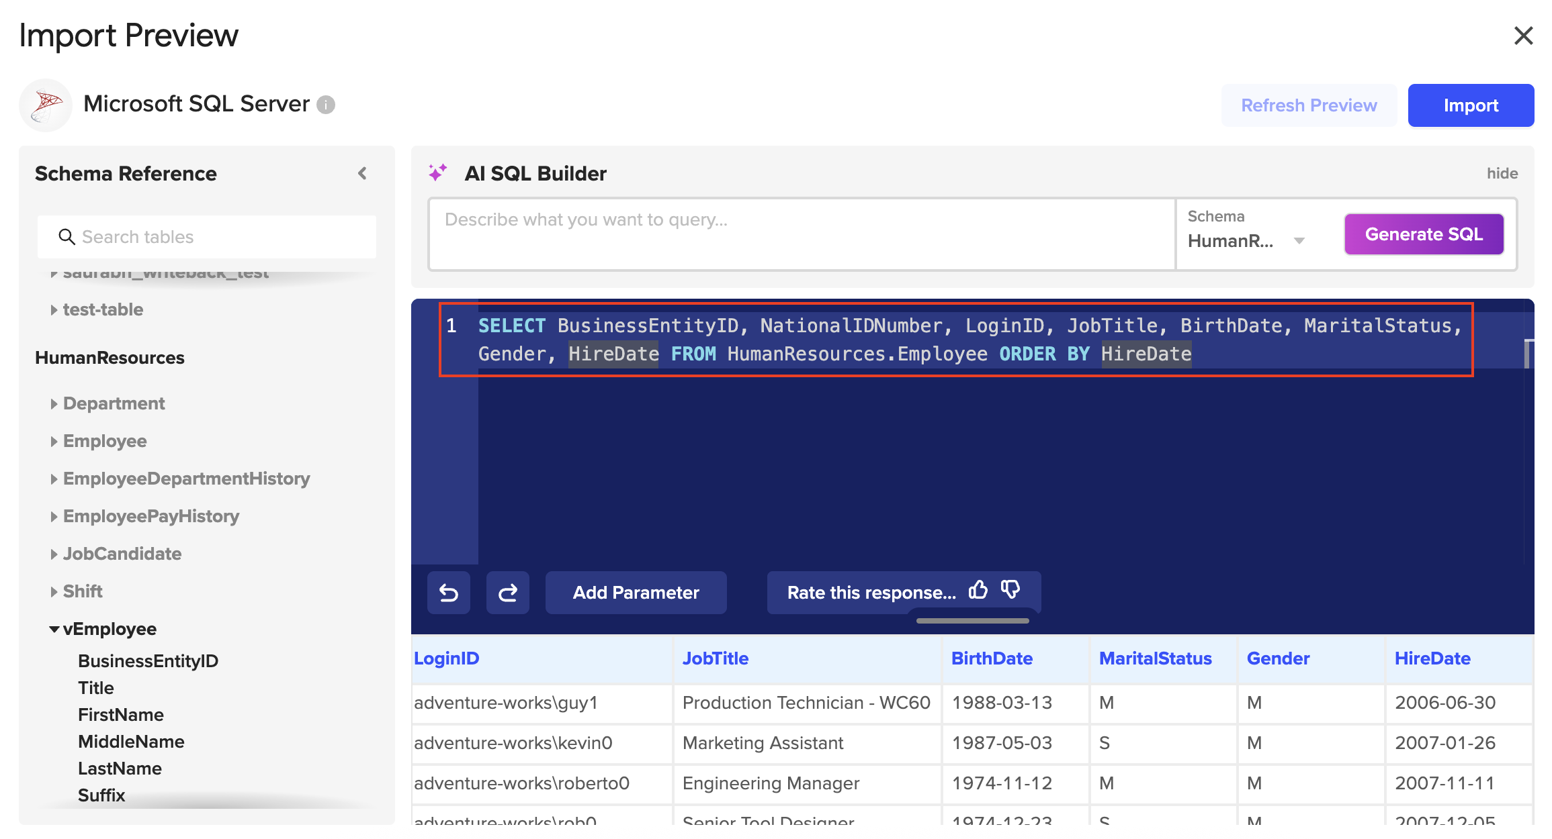
Task: Click the AI SQL Builder sparkle icon
Action: [437, 173]
